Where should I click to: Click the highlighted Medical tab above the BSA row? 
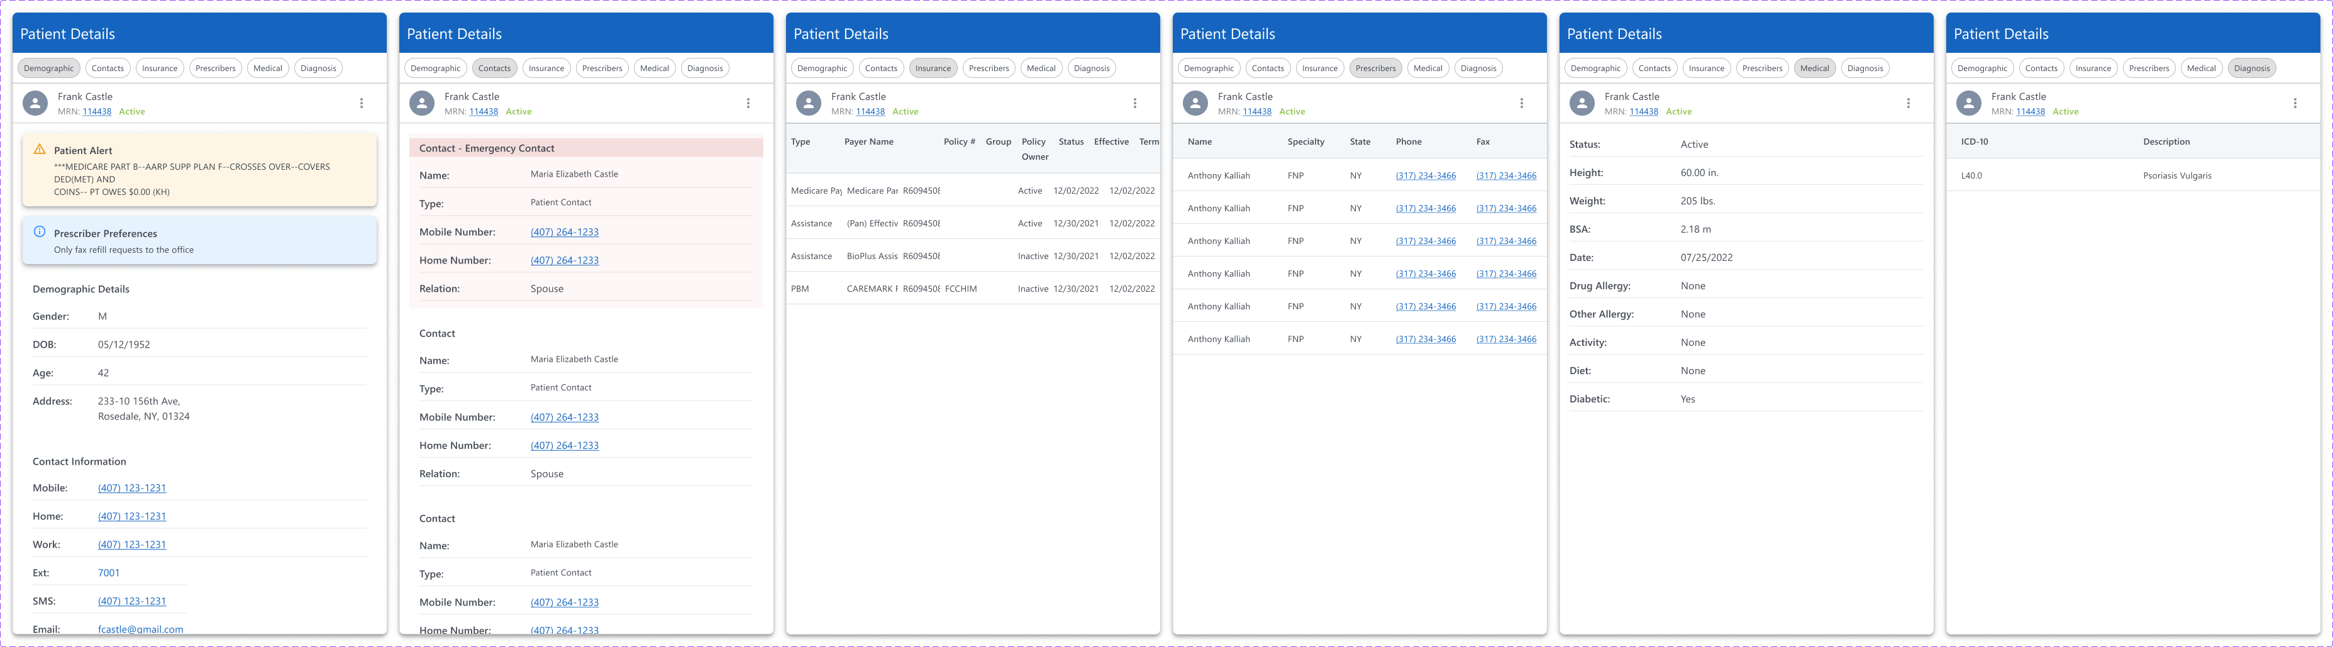point(1814,68)
